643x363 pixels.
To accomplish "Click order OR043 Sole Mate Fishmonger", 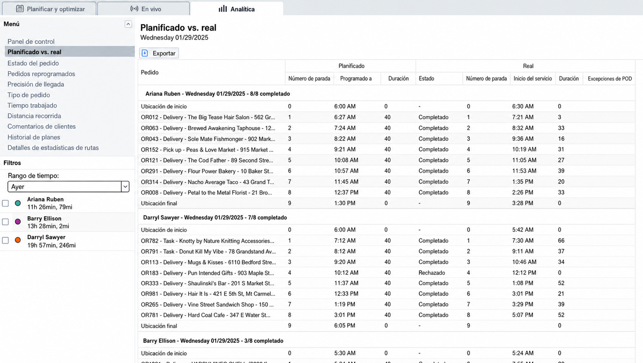I will pyautogui.click(x=208, y=139).
